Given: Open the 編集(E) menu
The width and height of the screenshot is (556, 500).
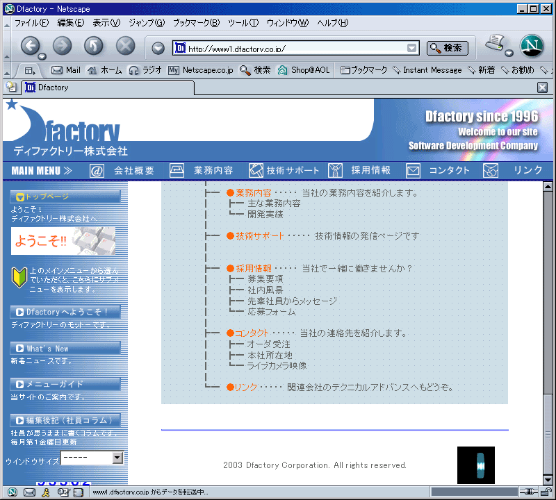Looking at the screenshot, I should (x=71, y=23).
